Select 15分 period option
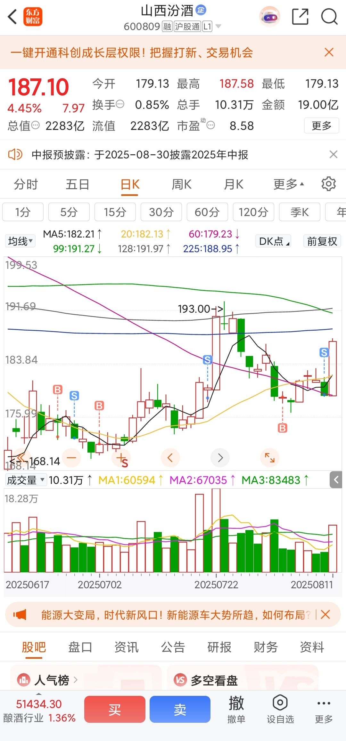 tap(115, 212)
